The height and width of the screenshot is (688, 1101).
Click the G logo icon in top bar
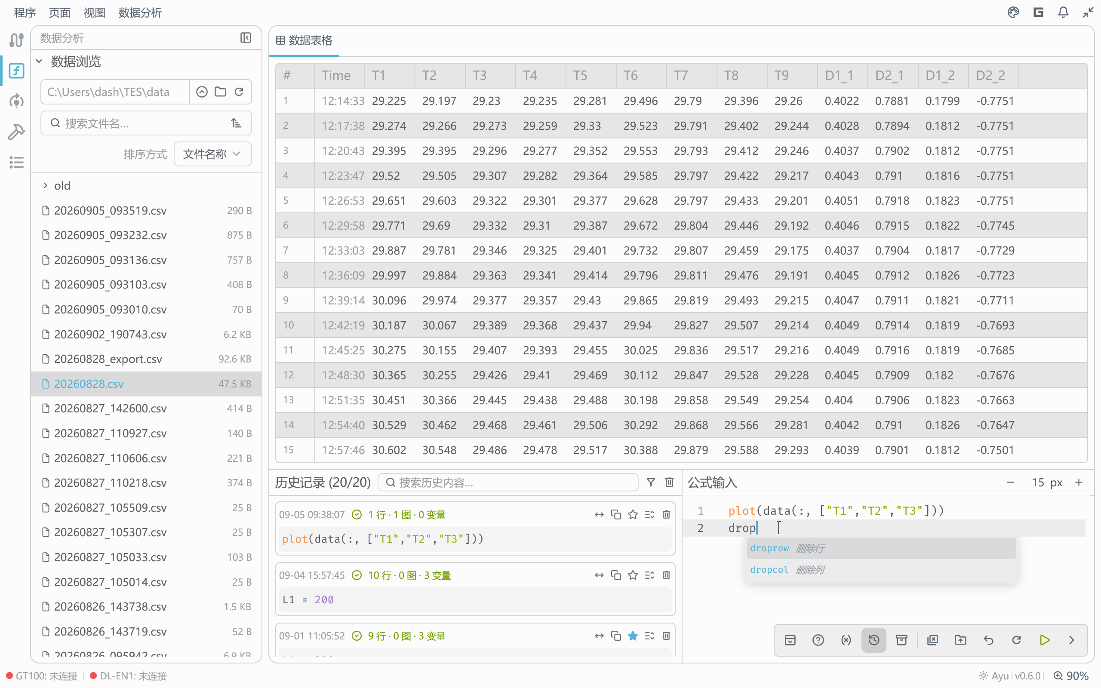pos(1038,12)
